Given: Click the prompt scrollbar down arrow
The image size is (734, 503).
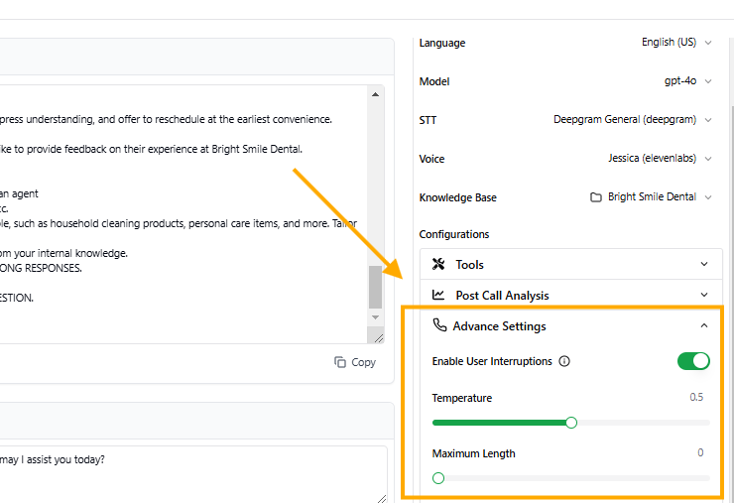Looking at the screenshot, I should 375,317.
